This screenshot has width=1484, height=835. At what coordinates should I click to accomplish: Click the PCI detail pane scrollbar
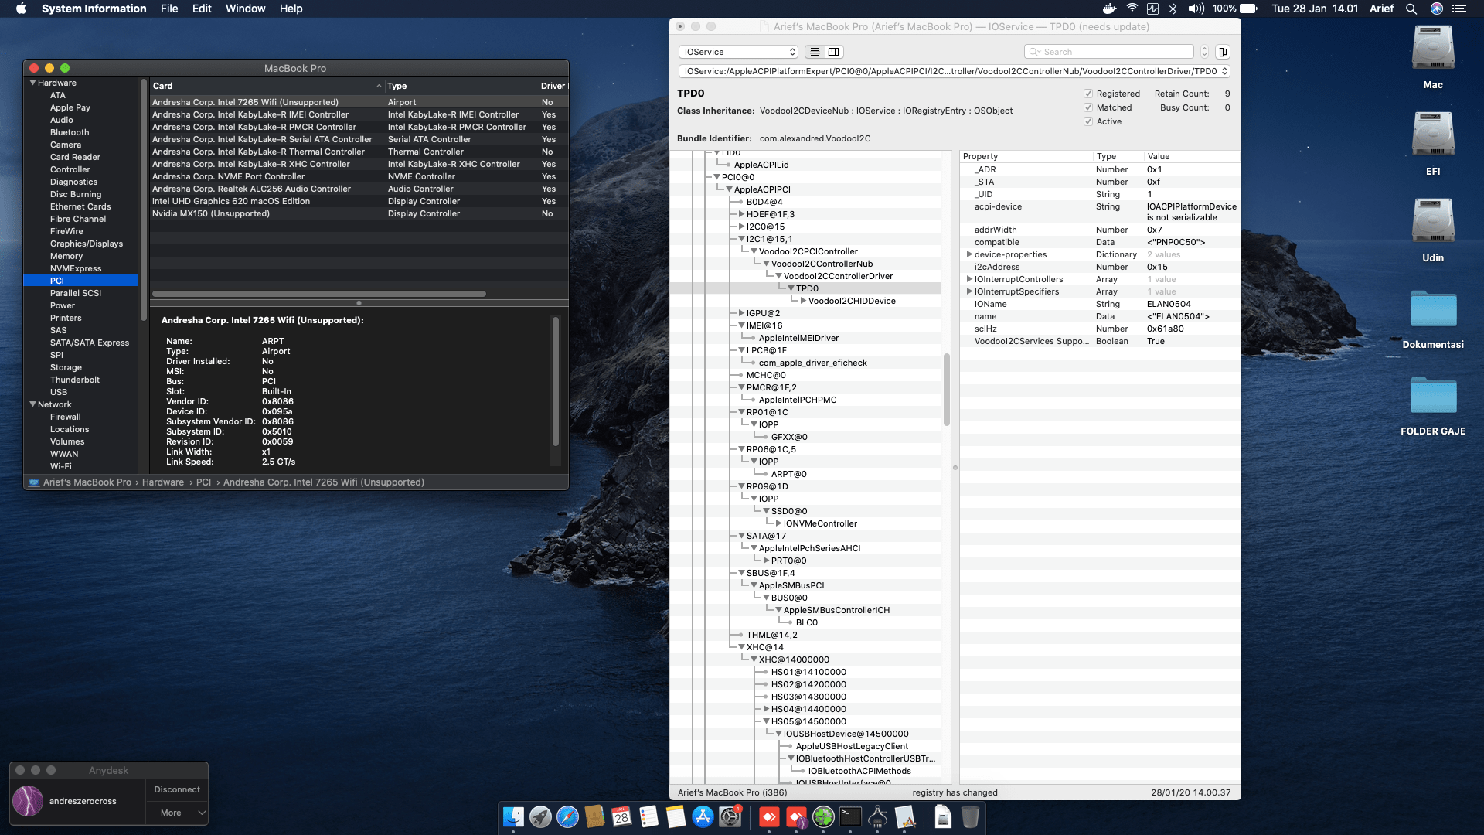pyautogui.click(x=555, y=380)
